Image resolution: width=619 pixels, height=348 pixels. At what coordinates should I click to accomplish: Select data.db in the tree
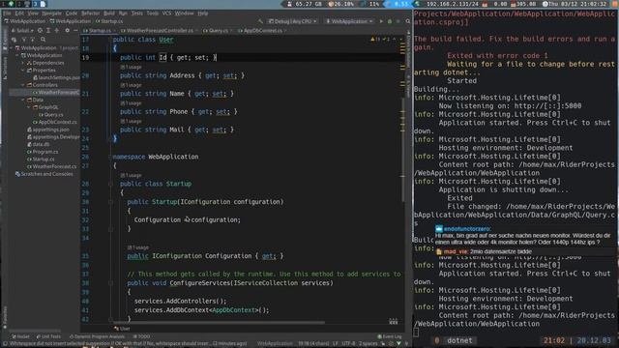(39, 144)
